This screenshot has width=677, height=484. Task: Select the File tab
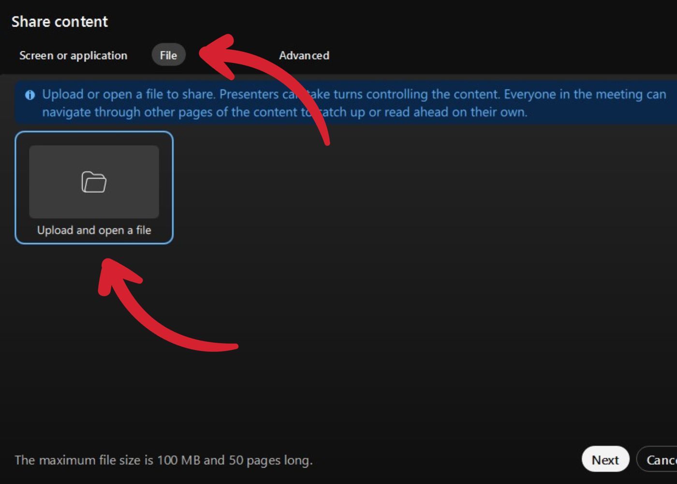point(168,55)
